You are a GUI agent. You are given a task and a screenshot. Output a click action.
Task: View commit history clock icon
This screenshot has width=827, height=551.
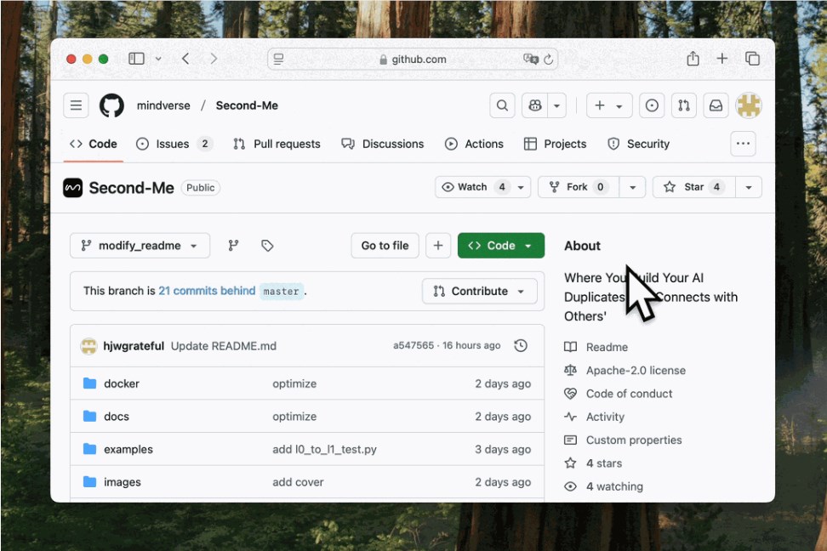click(x=521, y=345)
